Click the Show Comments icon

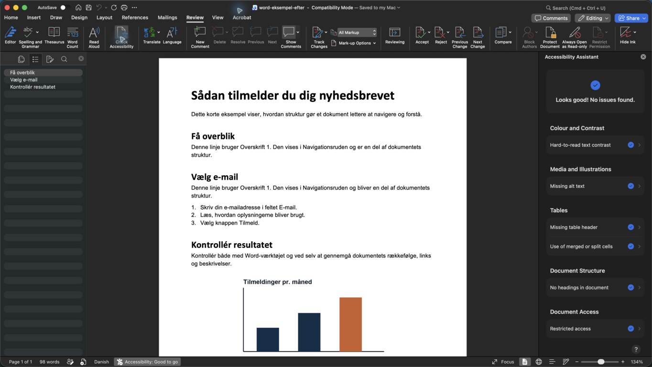pos(289,32)
